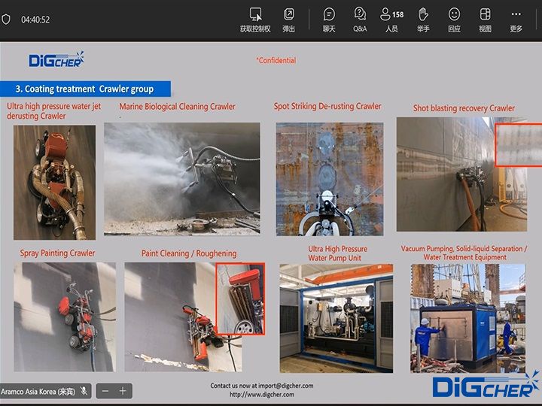This screenshot has height=406, width=542.
Task: Click the Marine Biological Cleaning Crawler photo
Action: click(181, 177)
